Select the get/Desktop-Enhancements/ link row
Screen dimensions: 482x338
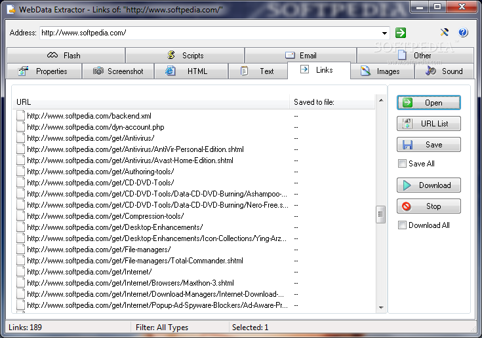coord(115,227)
